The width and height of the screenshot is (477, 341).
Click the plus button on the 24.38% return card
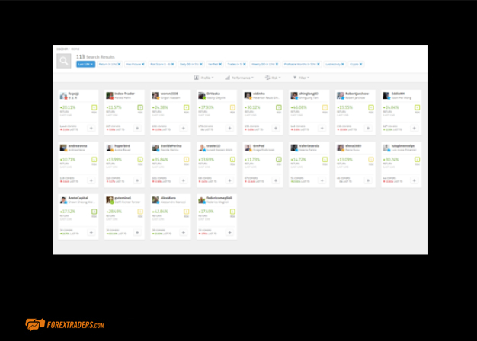point(184,128)
